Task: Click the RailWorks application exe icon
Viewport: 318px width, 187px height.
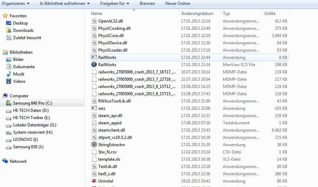Action: [x=94, y=57]
